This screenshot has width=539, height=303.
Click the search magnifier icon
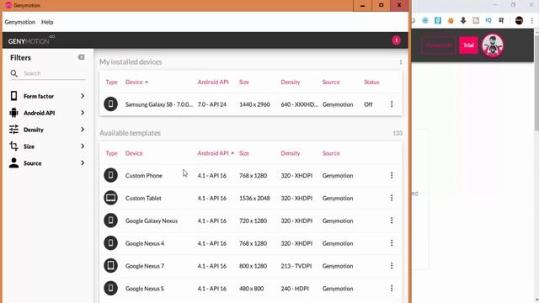[x=13, y=73]
